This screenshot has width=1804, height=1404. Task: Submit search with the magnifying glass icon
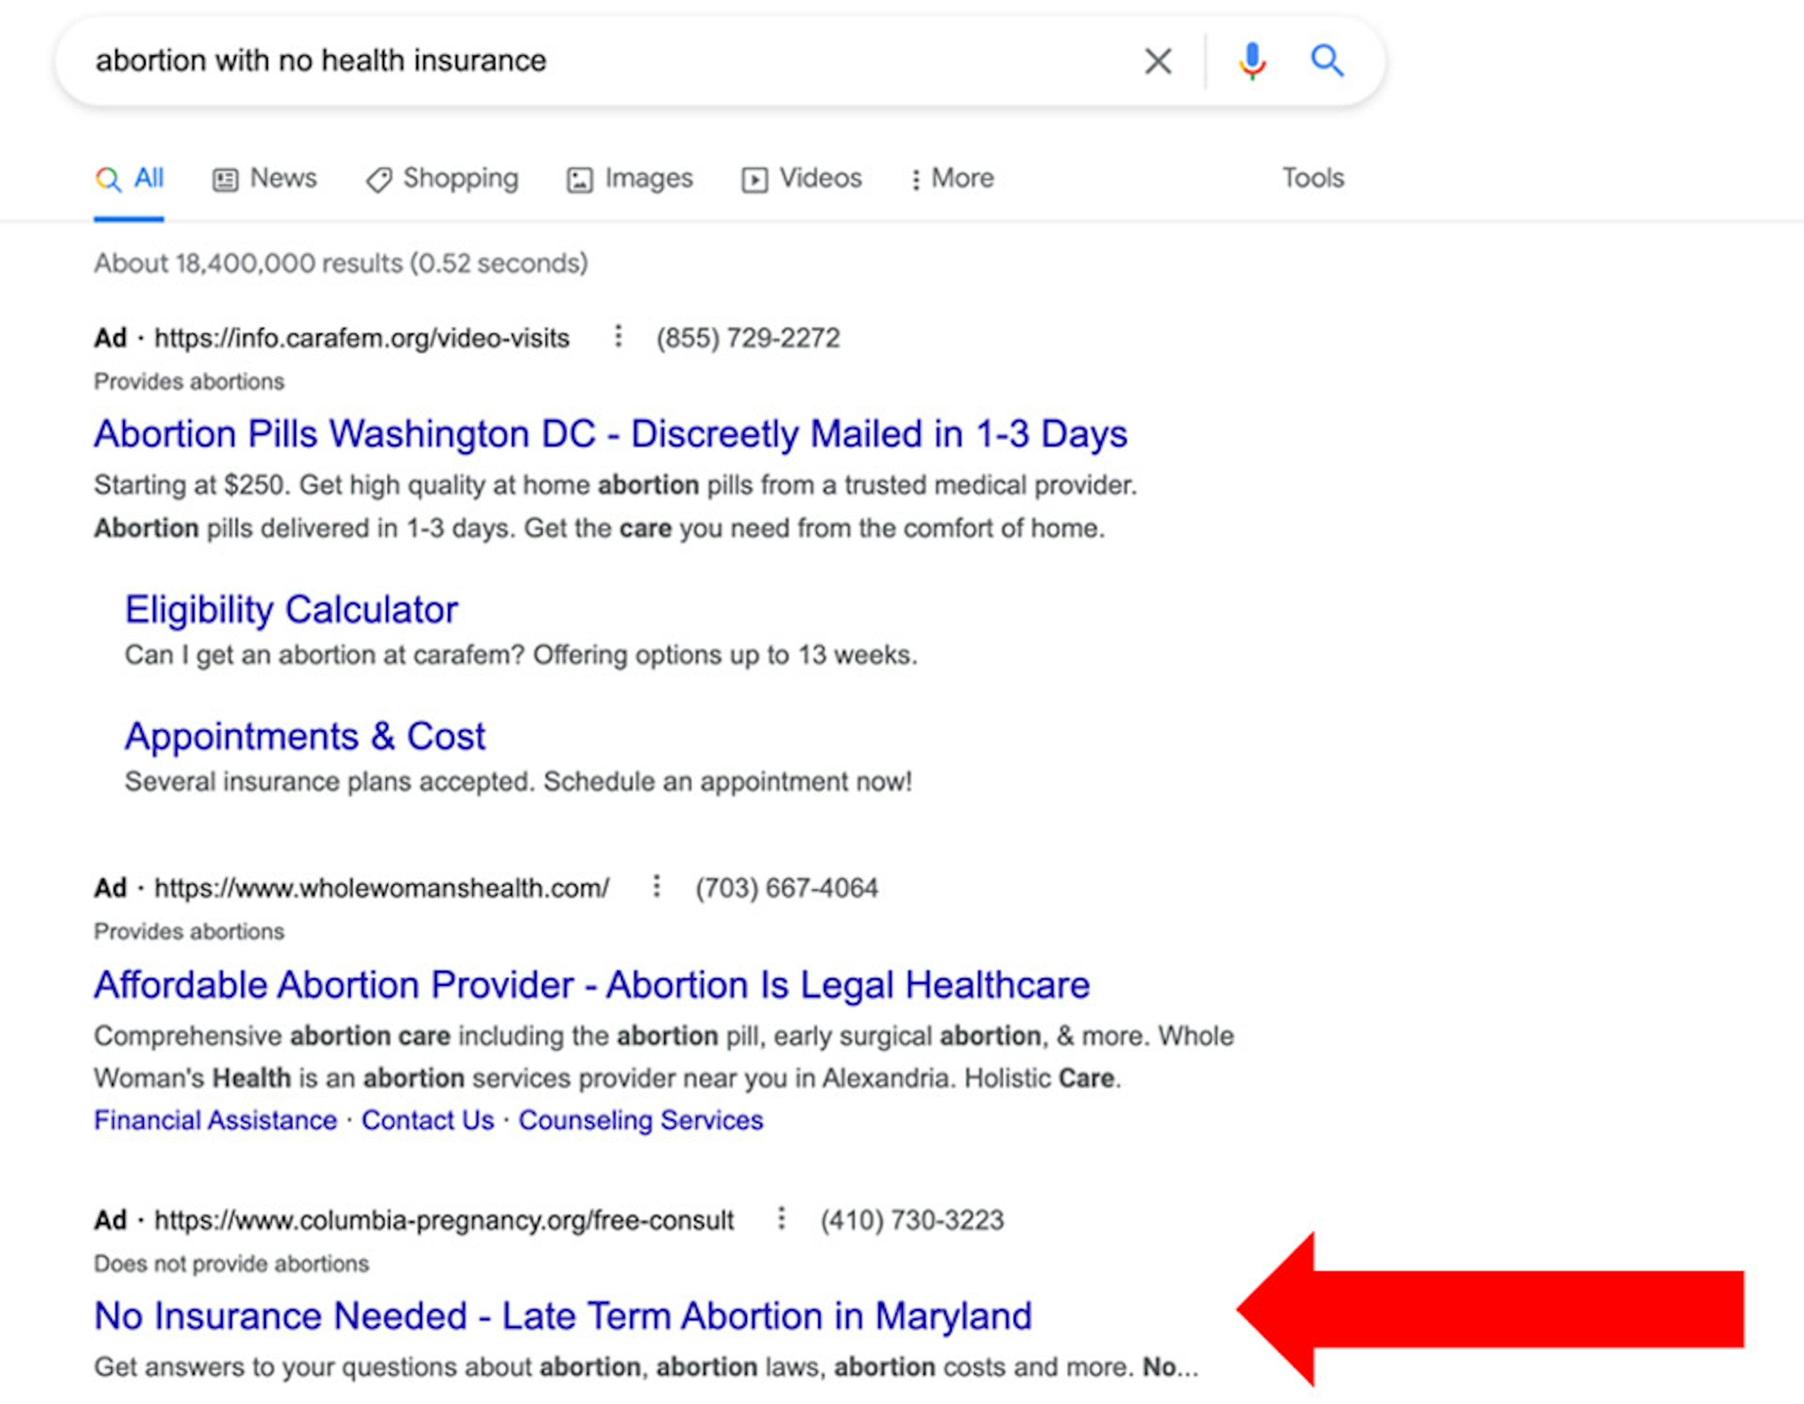[x=1327, y=61]
